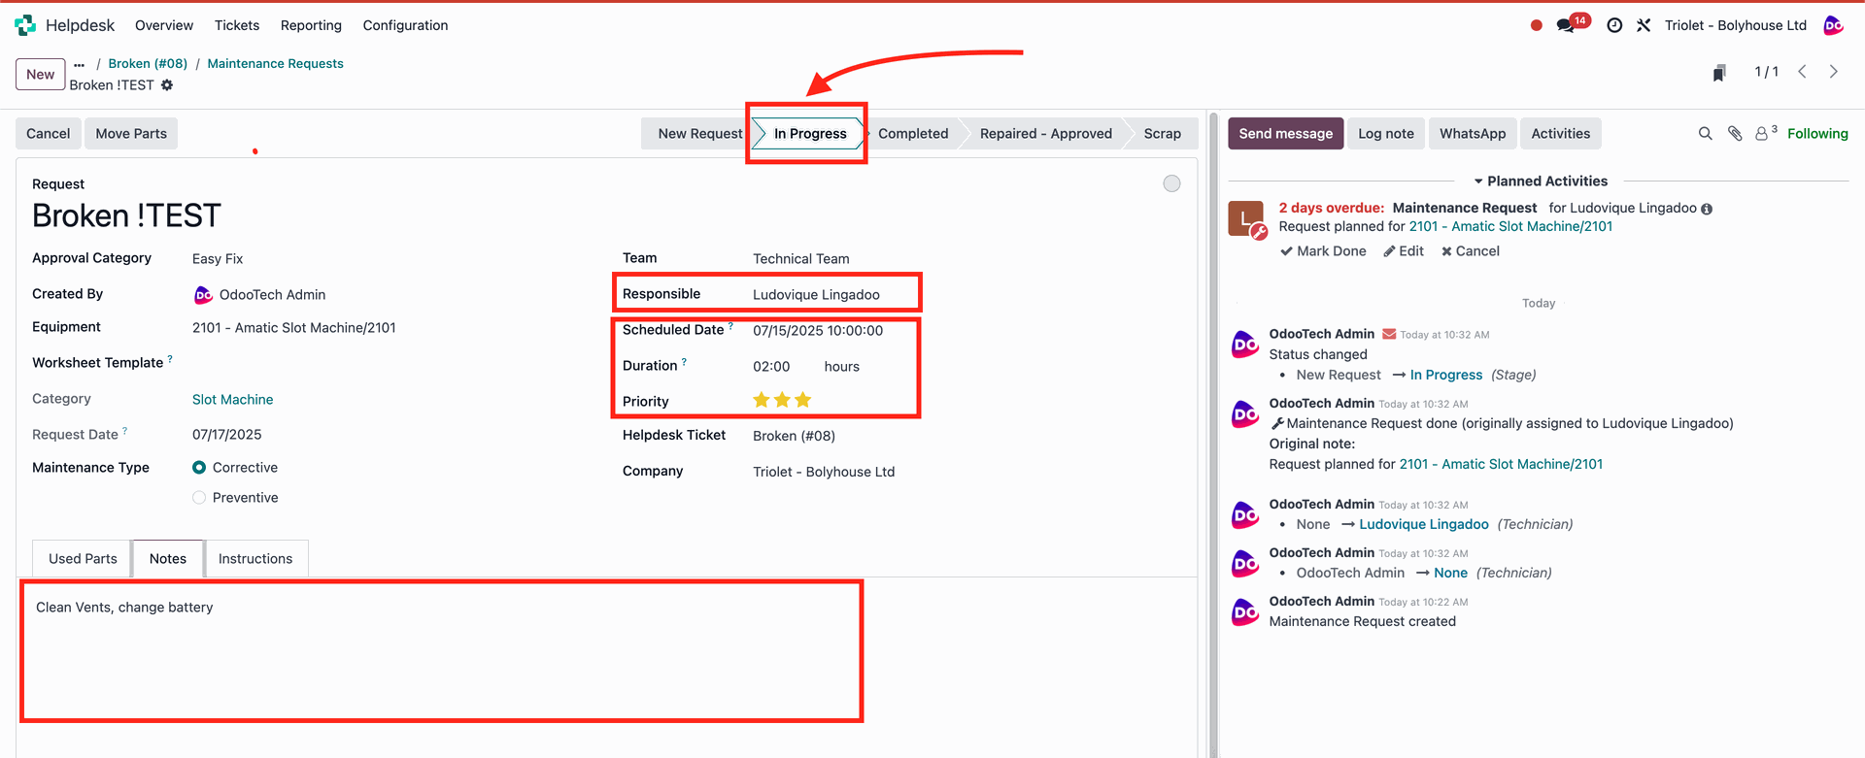Image resolution: width=1865 pixels, height=758 pixels.
Task: Open the Triolet - Bolyhouse Ltd company switcher
Action: 1735,25
